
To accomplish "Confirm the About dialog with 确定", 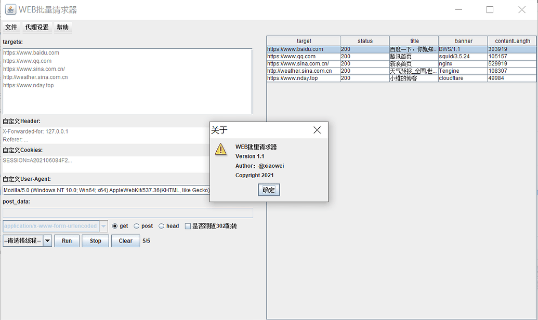I will pyautogui.click(x=268, y=190).
